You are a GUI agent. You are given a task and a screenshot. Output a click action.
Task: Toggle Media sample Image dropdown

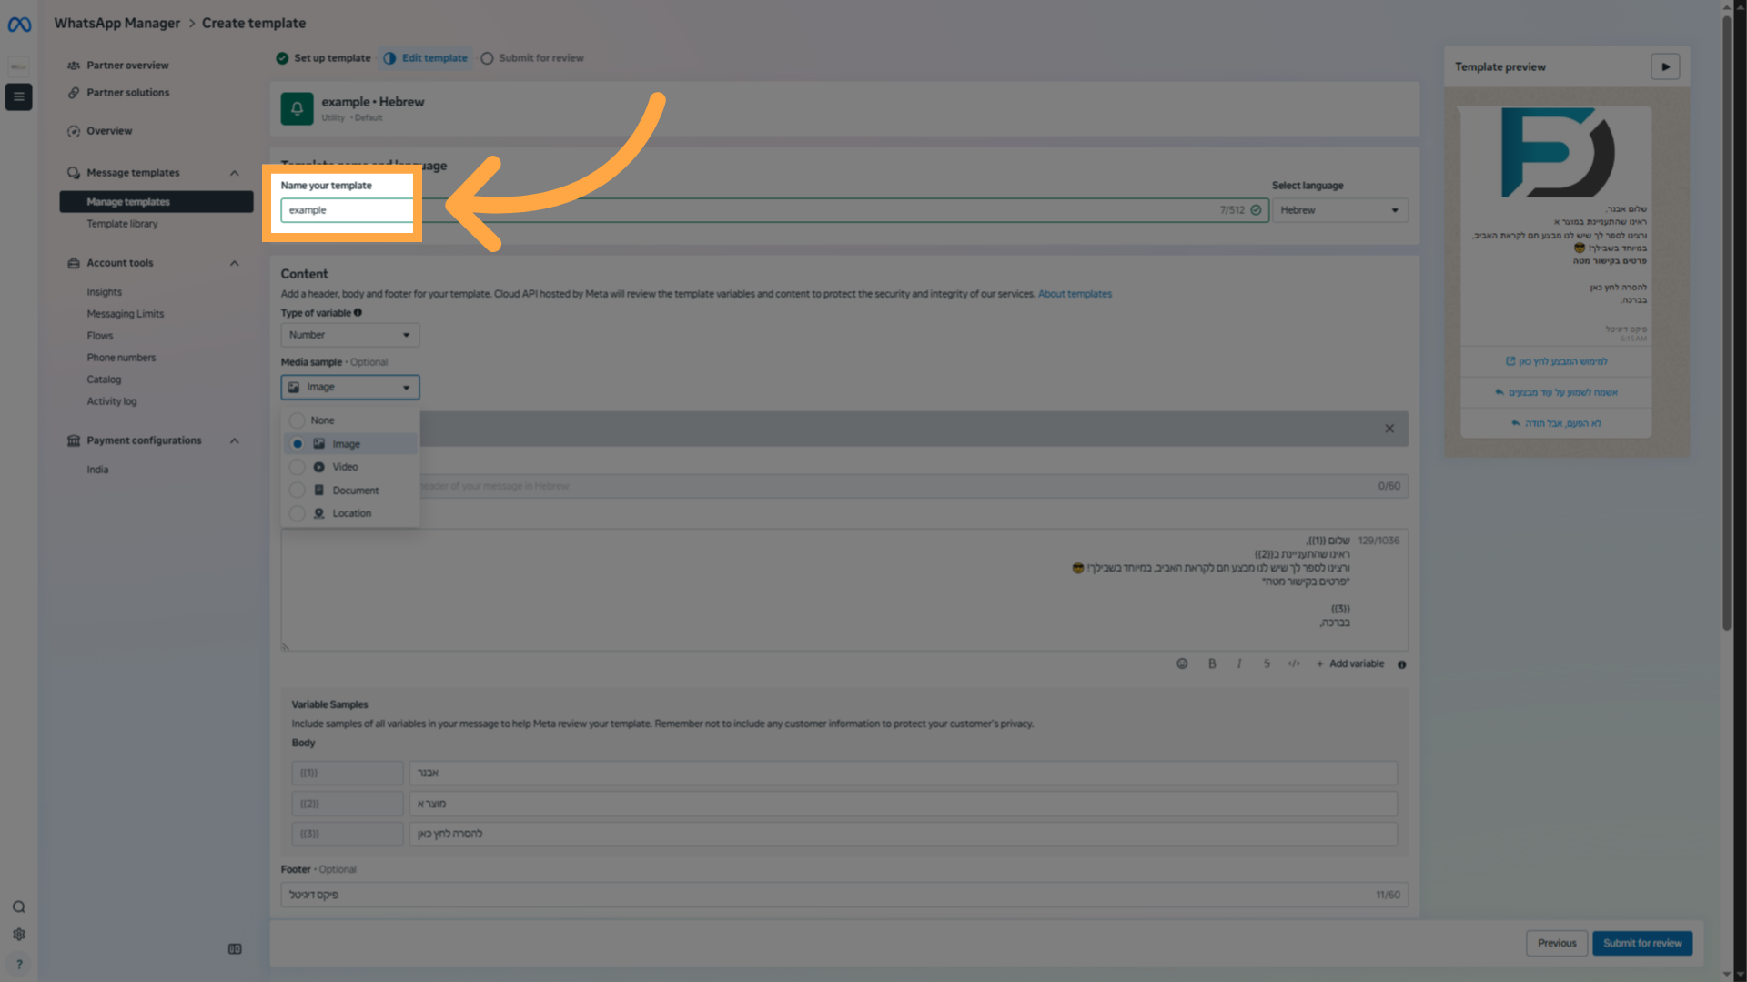349,387
